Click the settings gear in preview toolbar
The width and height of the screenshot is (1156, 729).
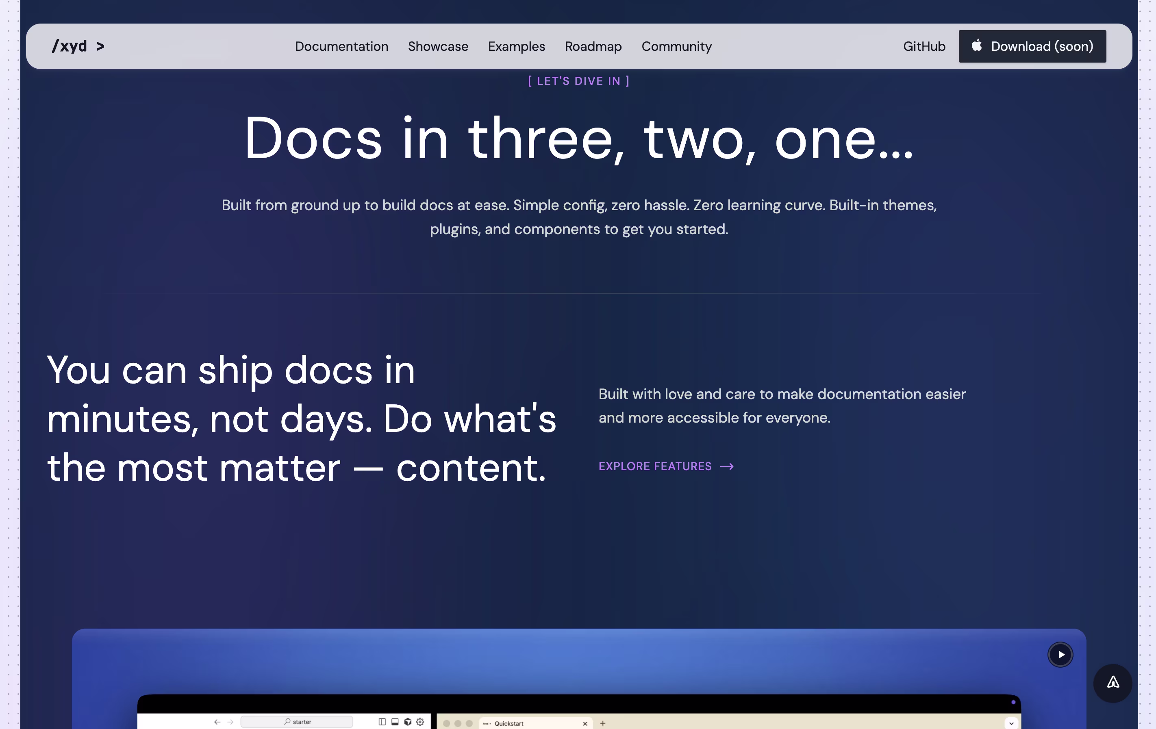pyautogui.click(x=420, y=722)
